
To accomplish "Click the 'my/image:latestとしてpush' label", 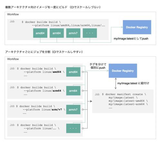I will (x=131, y=38).
